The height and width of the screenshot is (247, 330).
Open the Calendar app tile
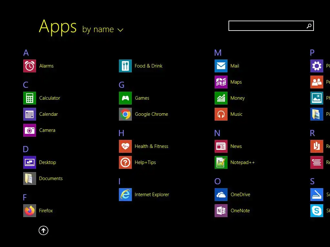tap(29, 114)
